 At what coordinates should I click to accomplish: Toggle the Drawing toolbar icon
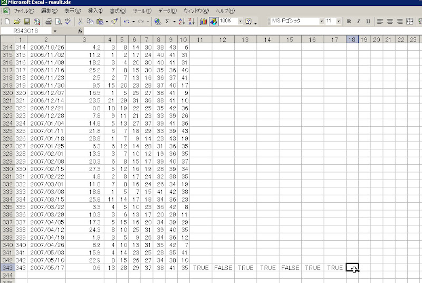(x=214, y=21)
